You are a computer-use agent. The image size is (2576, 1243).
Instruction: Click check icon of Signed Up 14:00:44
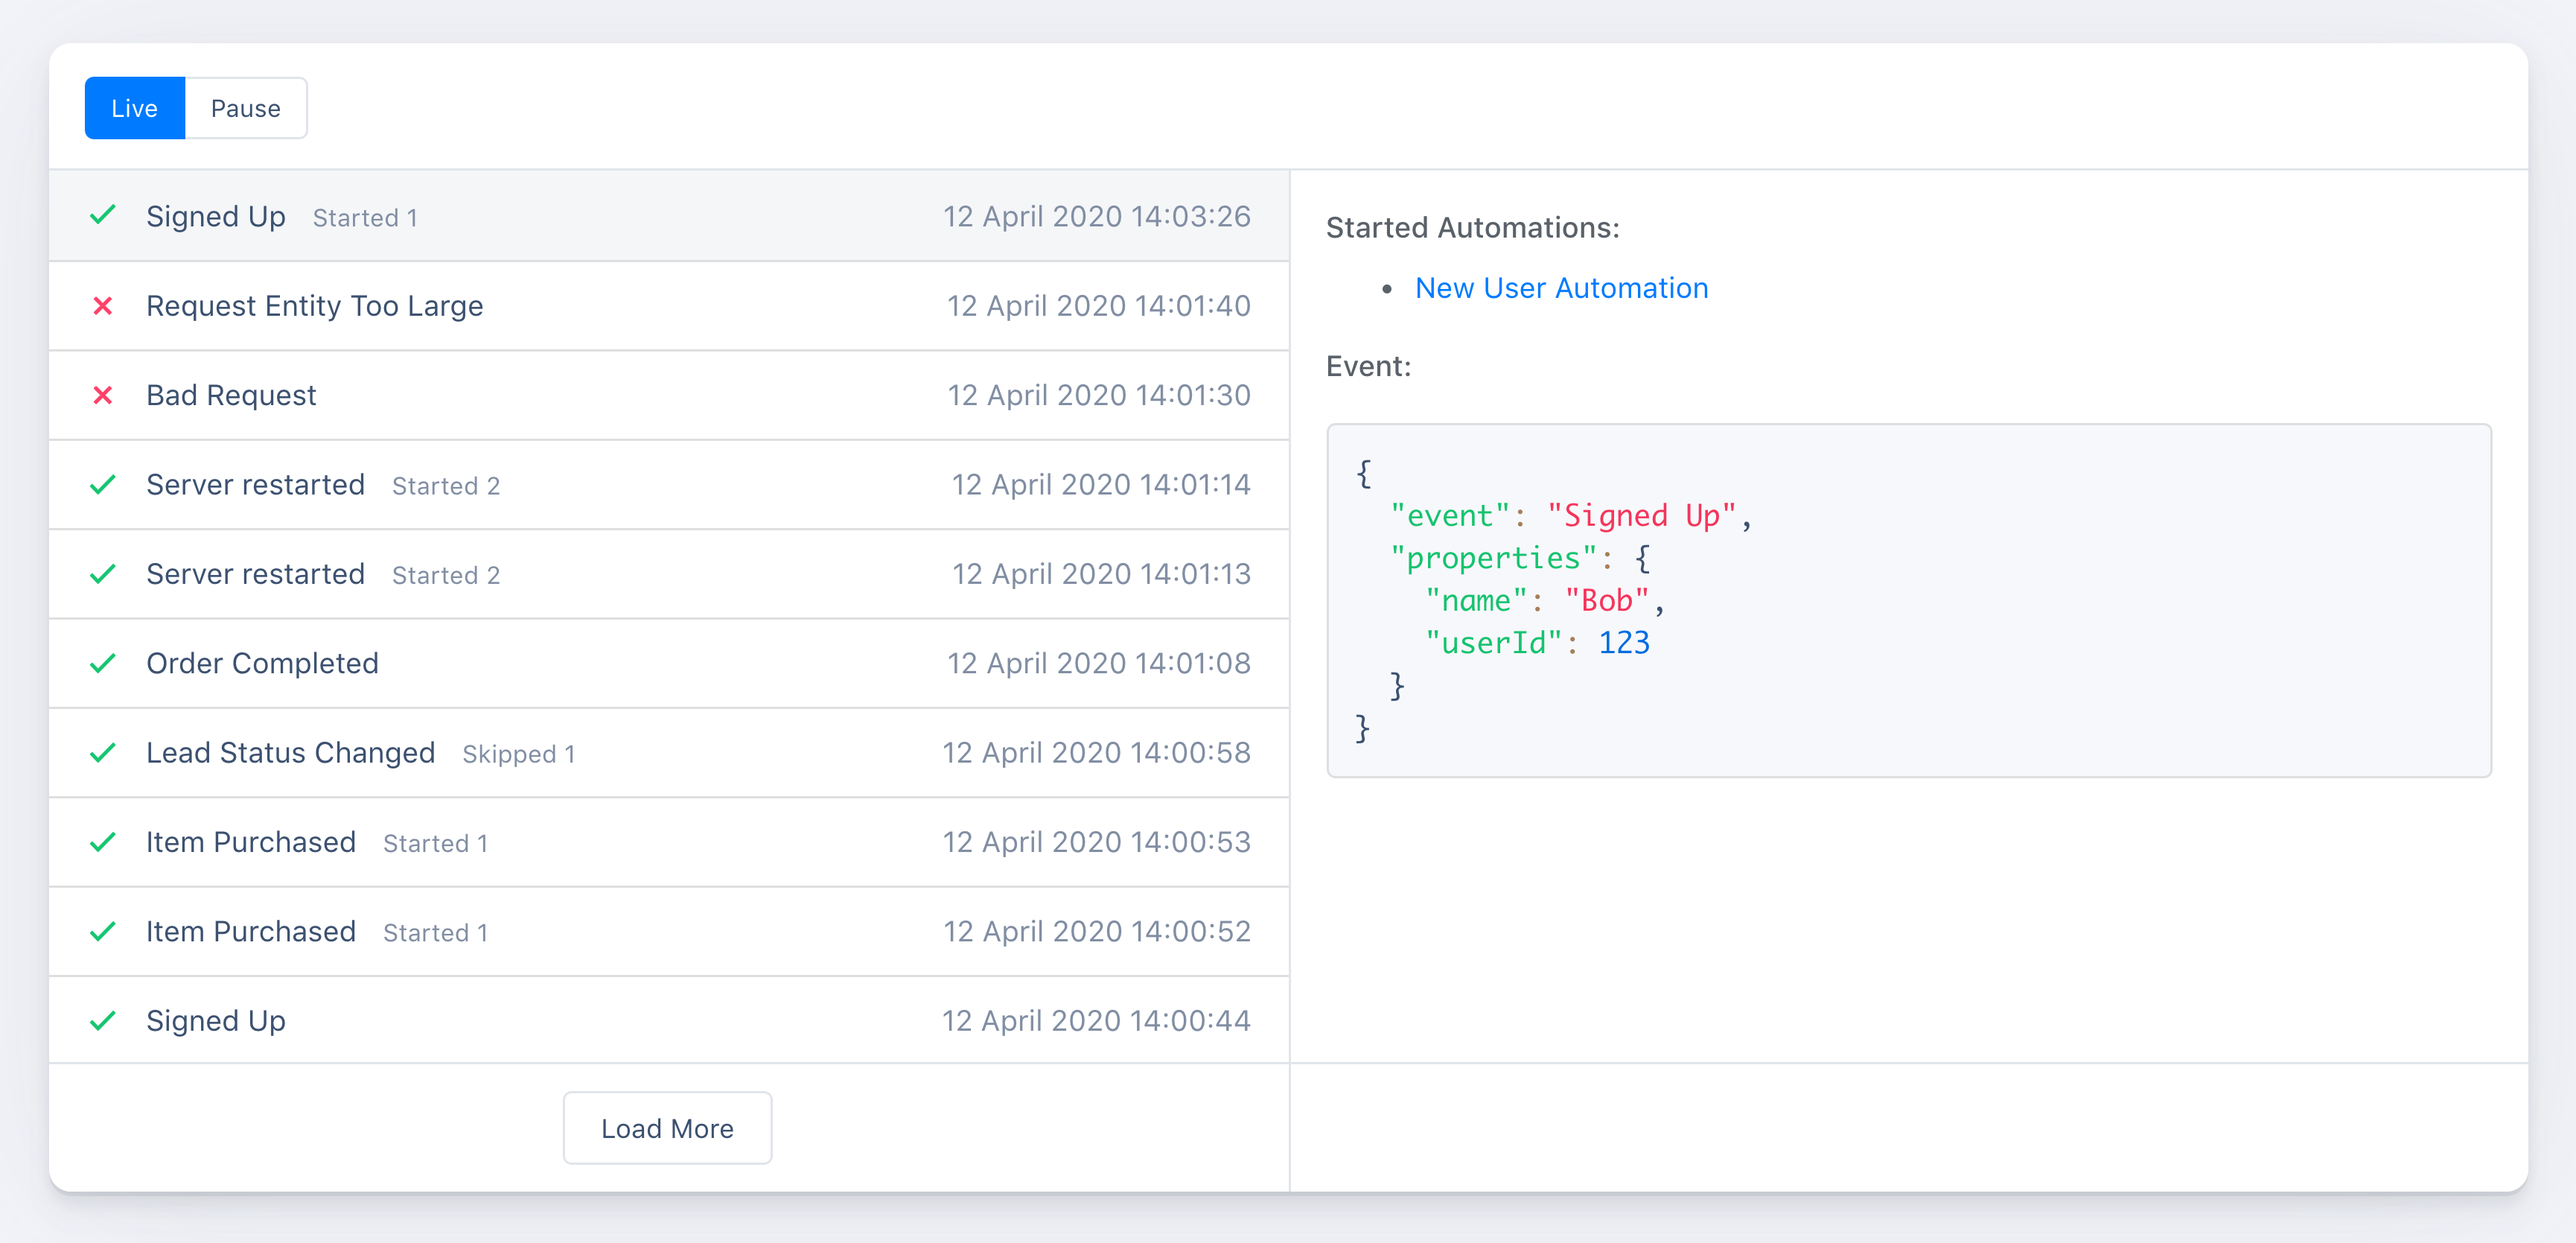point(103,1020)
